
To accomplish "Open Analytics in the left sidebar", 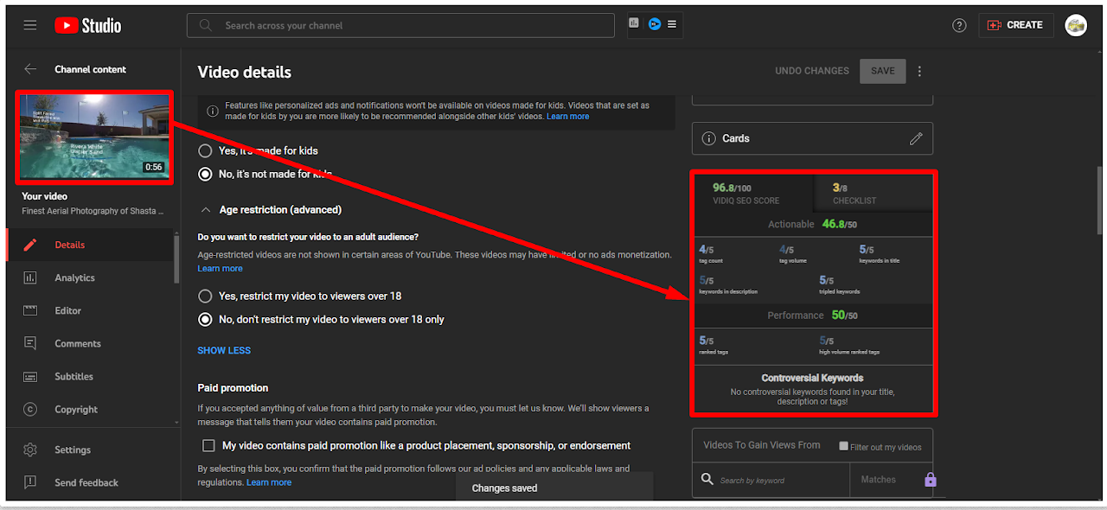I will (x=74, y=277).
